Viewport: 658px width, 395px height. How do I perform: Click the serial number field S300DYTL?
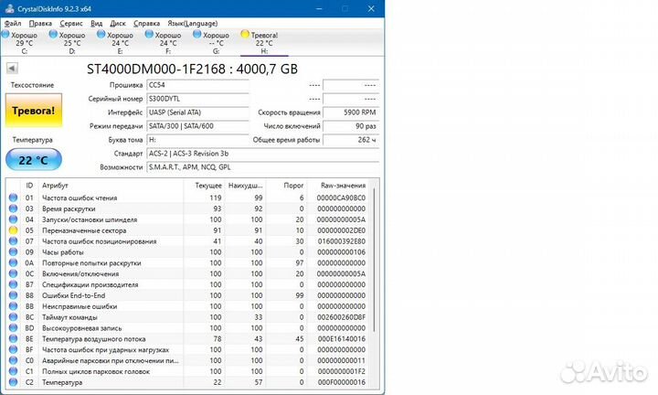[197, 99]
